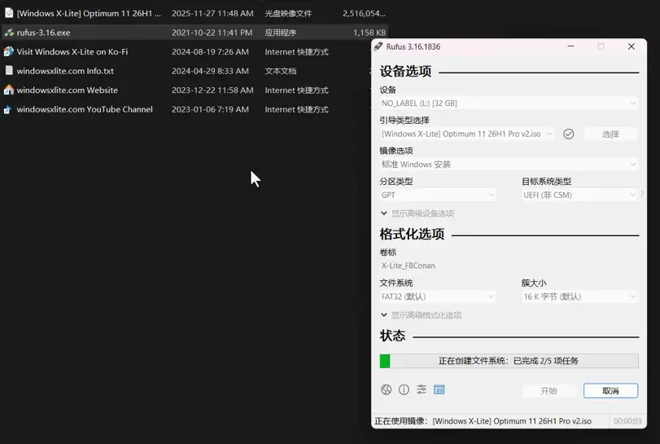Open the 簇大小 16 K dropdown

[579, 297]
